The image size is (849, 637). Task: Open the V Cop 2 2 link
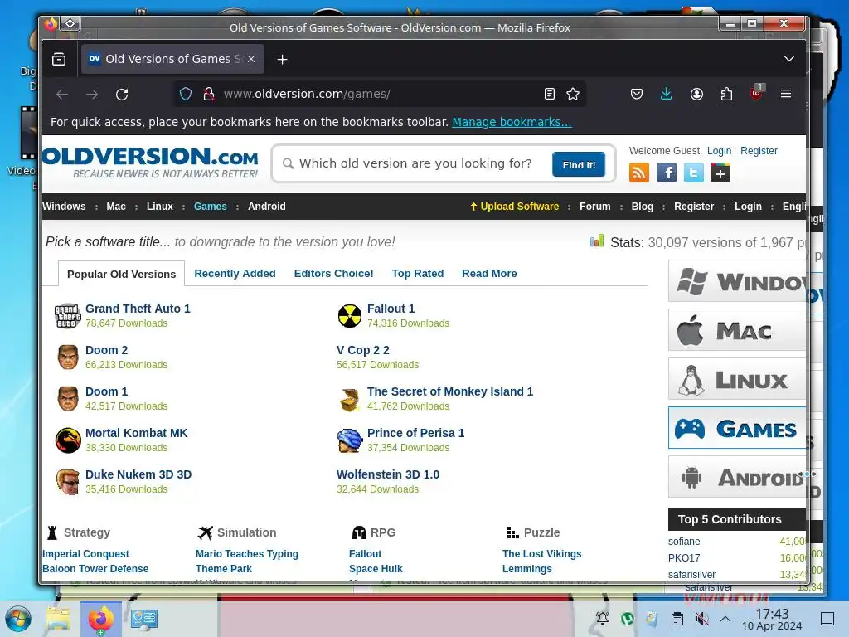[363, 351]
